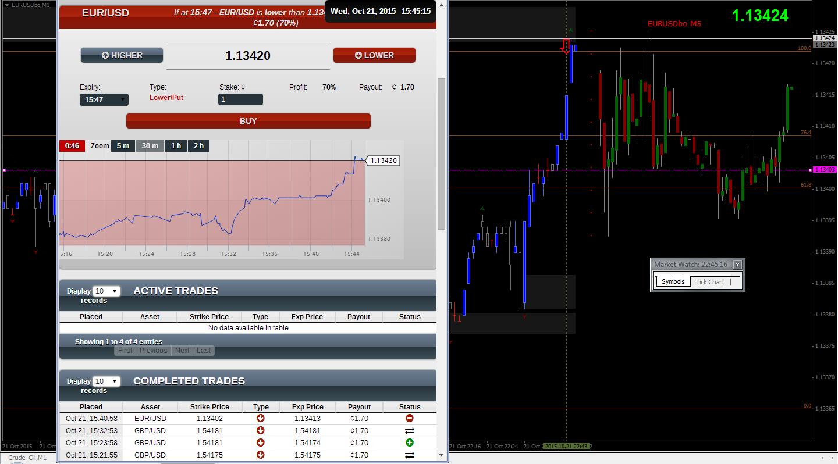Click the loss status icon for 15:40:58 trade

pyautogui.click(x=410, y=419)
